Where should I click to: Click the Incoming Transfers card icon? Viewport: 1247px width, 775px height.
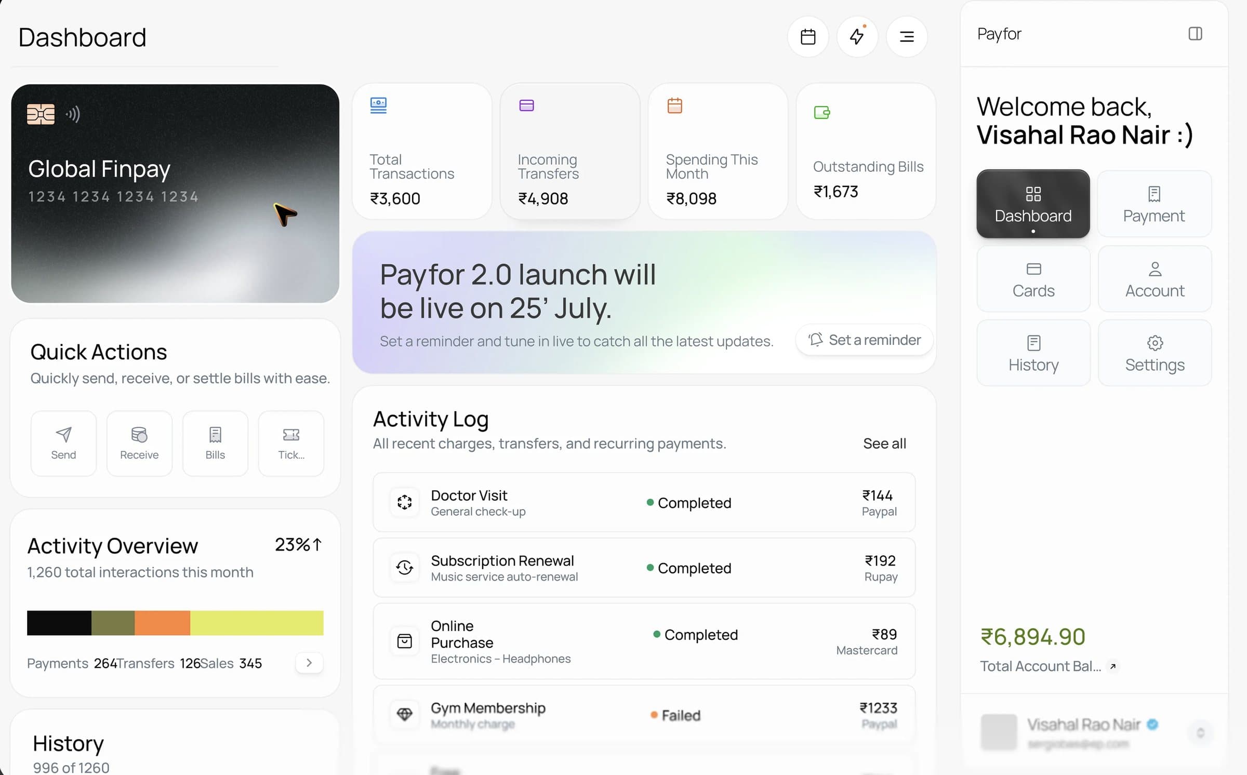click(526, 105)
